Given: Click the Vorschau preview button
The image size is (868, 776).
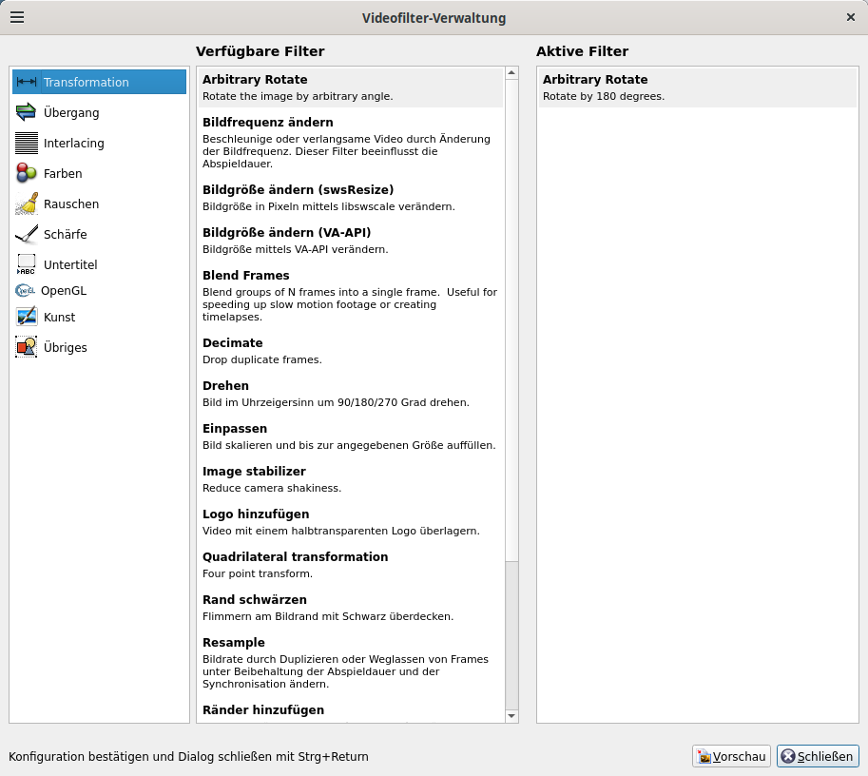Looking at the screenshot, I should click(731, 757).
